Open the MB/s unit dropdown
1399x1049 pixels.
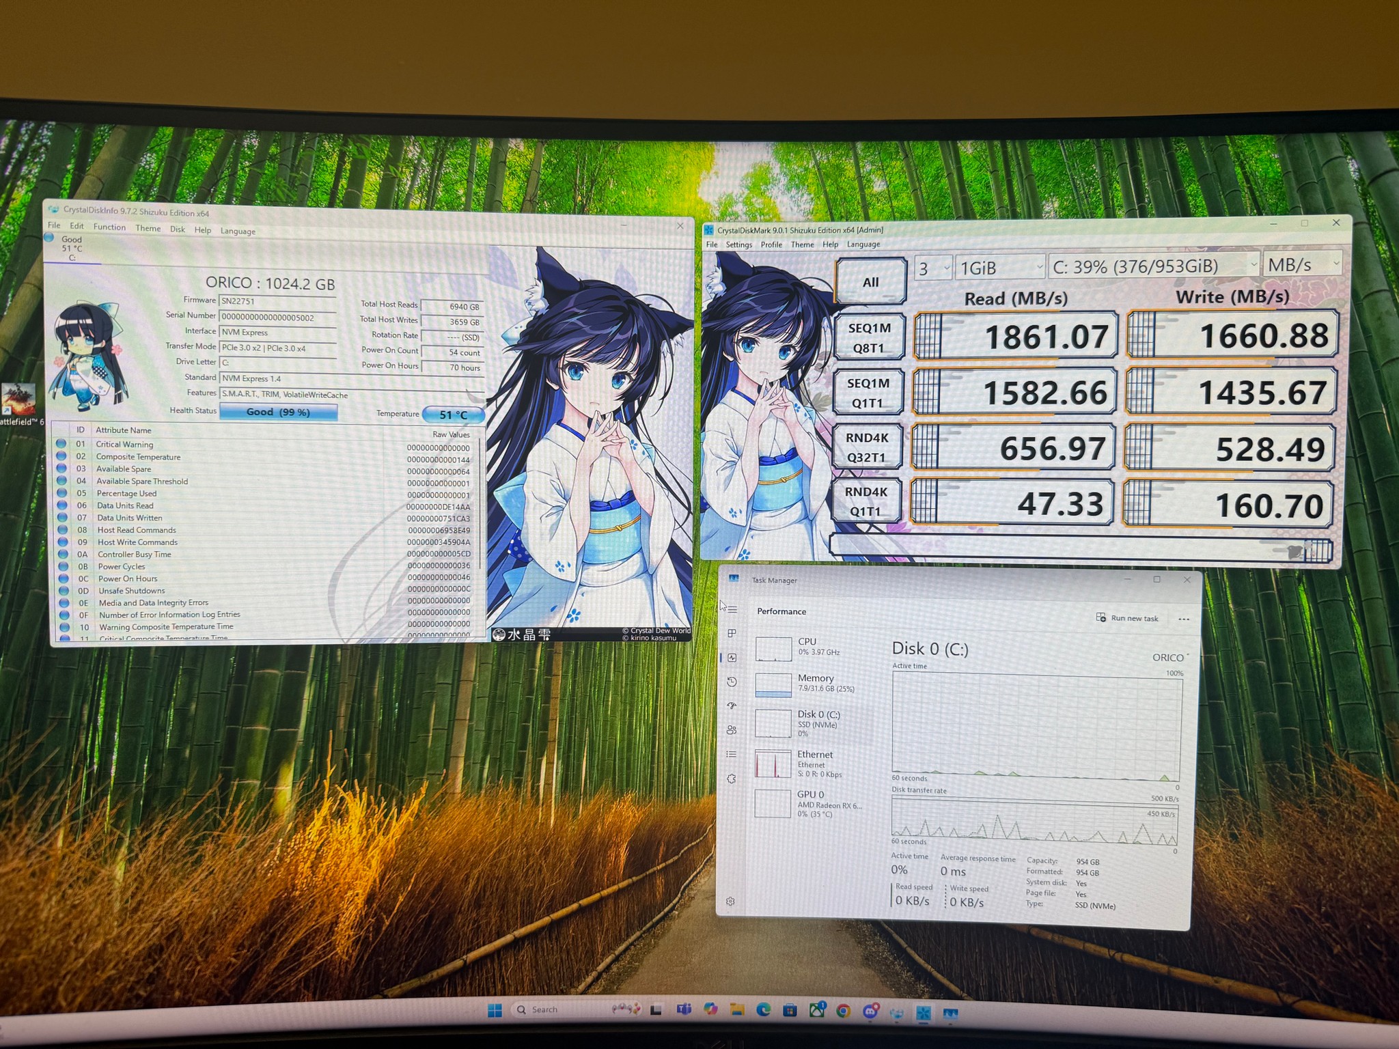click(1303, 264)
